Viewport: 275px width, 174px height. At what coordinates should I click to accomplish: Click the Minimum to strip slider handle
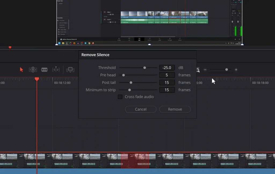(129, 90)
